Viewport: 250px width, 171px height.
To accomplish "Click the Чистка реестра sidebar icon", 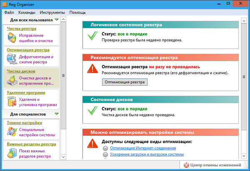I will 11,39.
